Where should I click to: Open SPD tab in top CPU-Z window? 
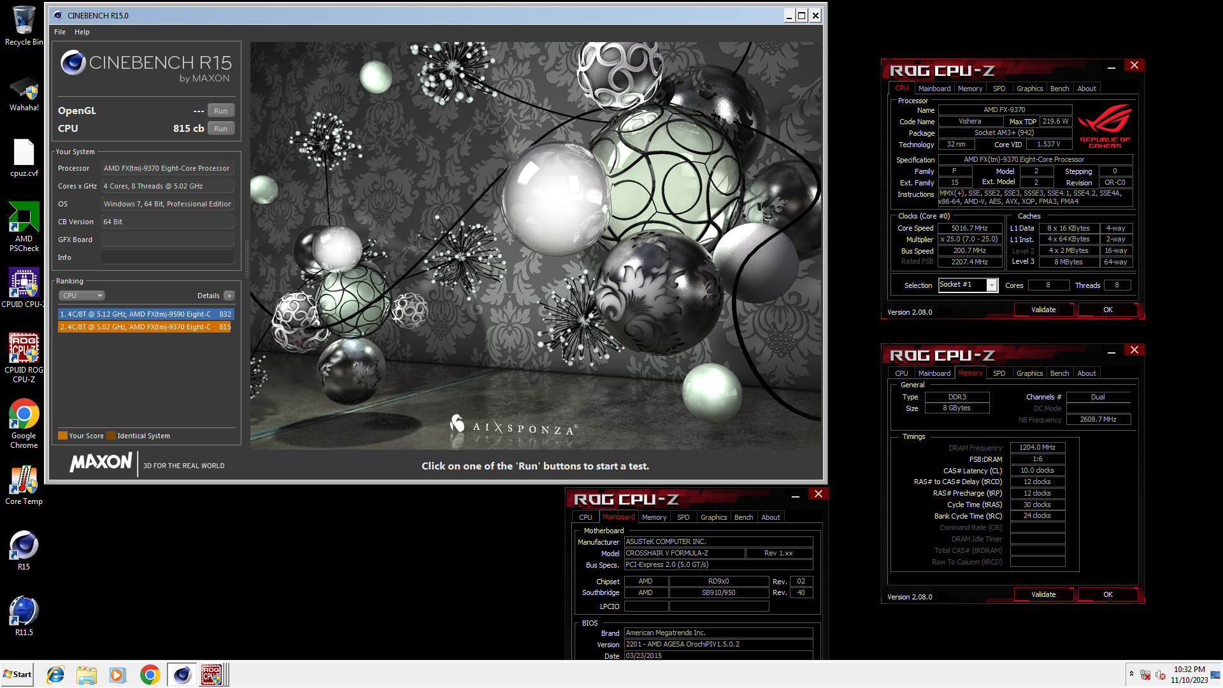pyautogui.click(x=999, y=89)
